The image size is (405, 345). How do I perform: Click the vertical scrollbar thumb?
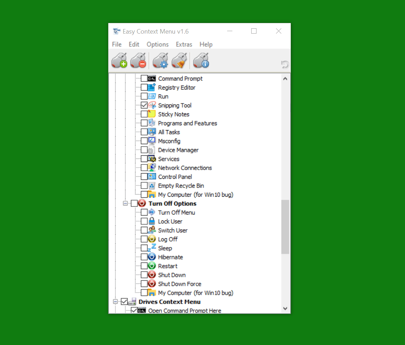pyautogui.click(x=285, y=227)
